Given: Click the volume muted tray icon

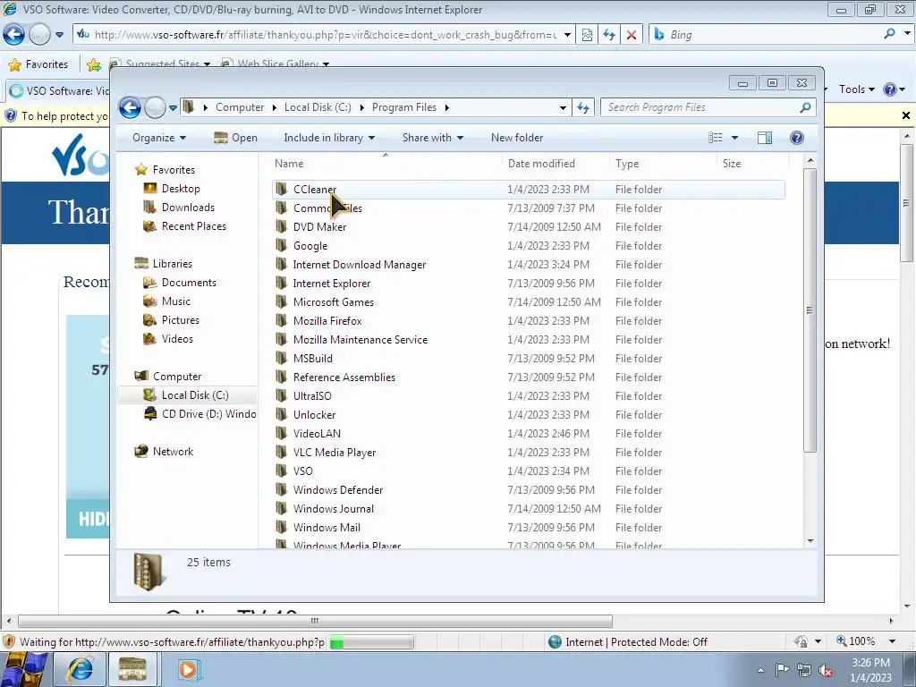Looking at the screenshot, I should click(826, 670).
